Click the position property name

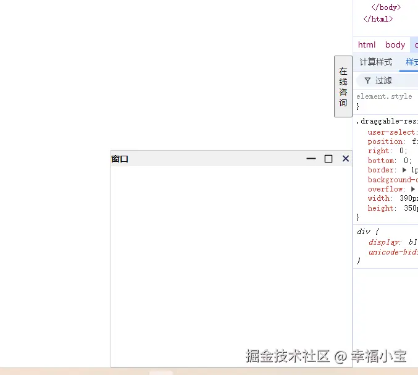click(x=385, y=141)
